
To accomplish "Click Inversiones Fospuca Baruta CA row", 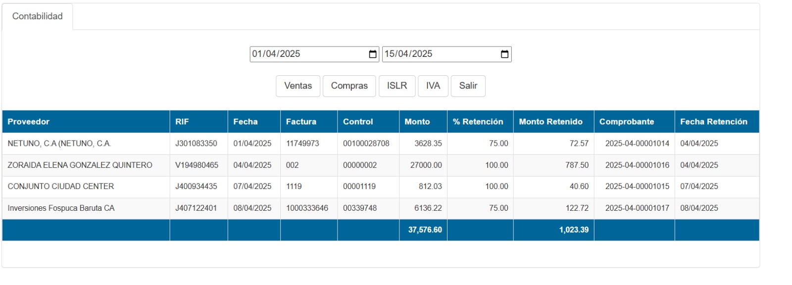I will tap(61, 208).
